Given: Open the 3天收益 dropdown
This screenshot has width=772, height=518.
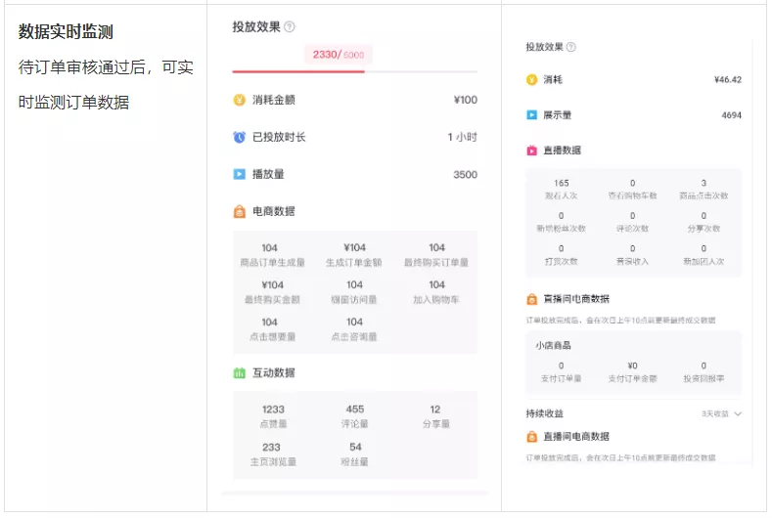Looking at the screenshot, I should point(721,414).
